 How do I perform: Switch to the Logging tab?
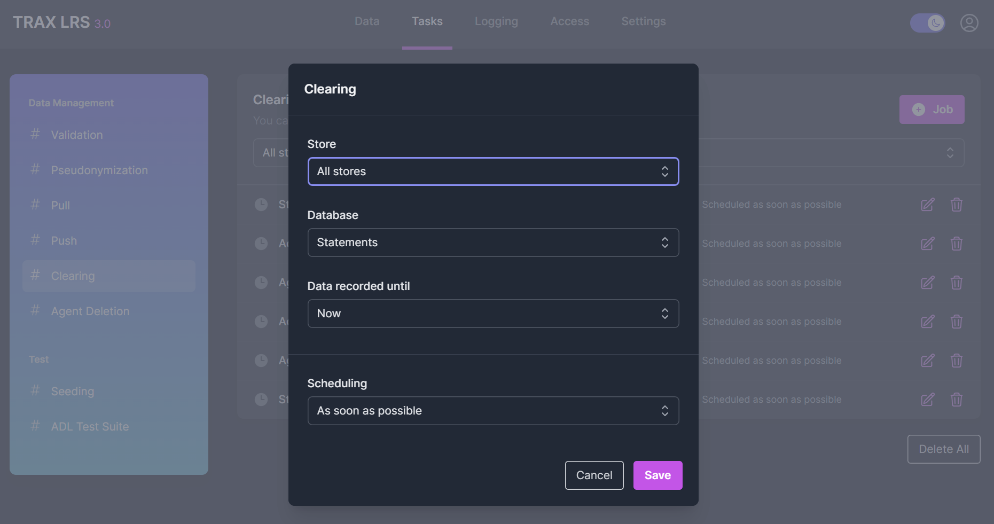click(496, 21)
